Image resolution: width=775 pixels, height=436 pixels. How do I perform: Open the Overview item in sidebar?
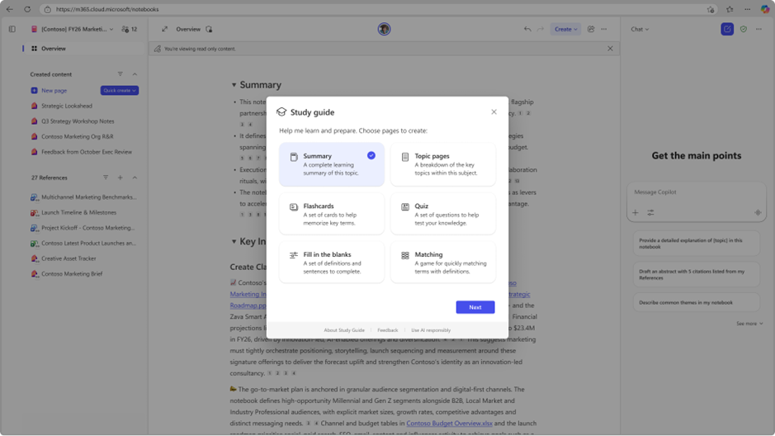pyautogui.click(x=82, y=49)
